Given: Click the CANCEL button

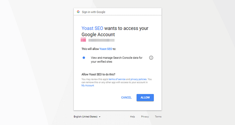Looking at the screenshot, I should coord(126,98).
